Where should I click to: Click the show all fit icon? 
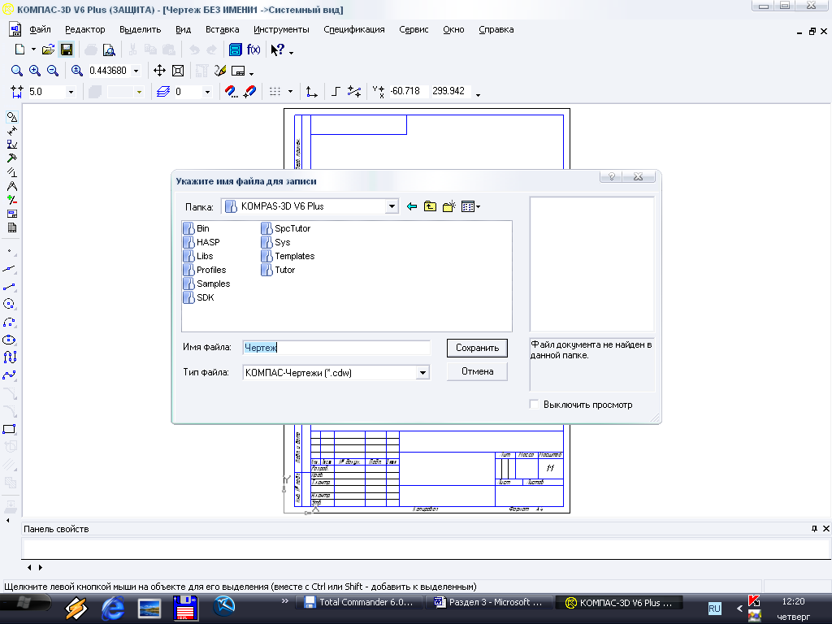click(178, 71)
